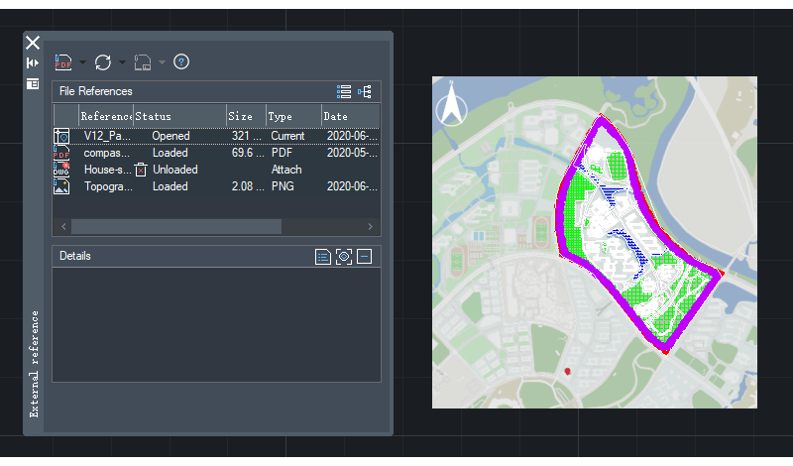Click the Preview button in Details
The height and width of the screenshot is (466, 793).
[x=344, y=257]
